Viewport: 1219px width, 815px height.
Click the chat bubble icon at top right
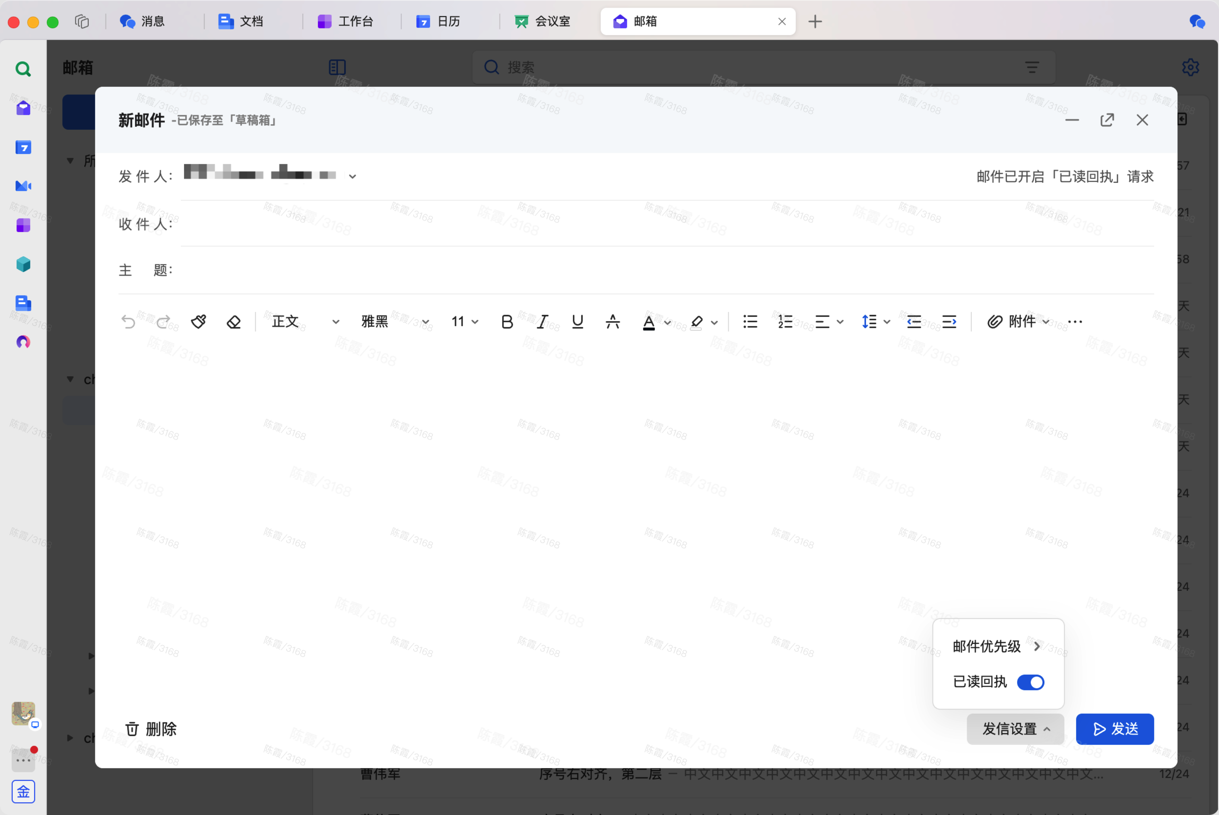(1197, 21)
